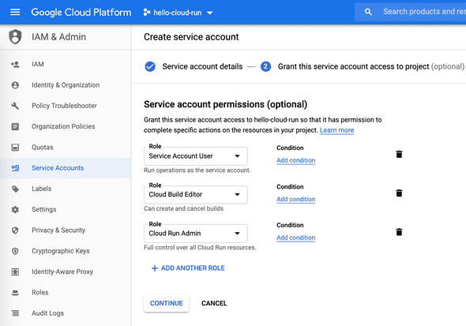Click the Settings gear icon

[x=15, y=210]
